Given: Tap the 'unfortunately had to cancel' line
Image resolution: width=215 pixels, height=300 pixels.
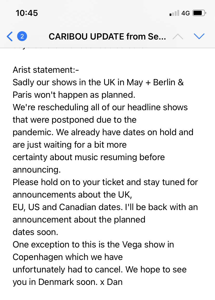Looking at the screenshot, I should [x=99, y=270].
